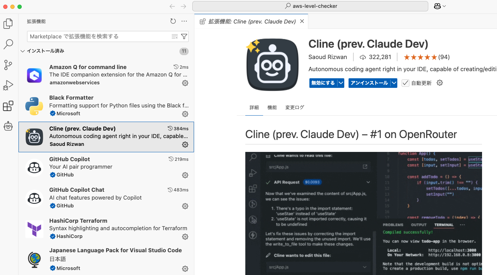
Task: Select the Black Formatter extension row
Action: pyautogui.click(x=106, y=106)
